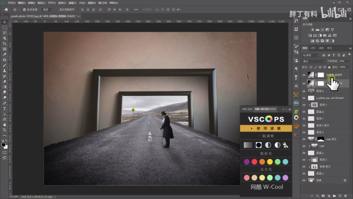Select the Move tool in toolbox

click(x=4, y=22)
